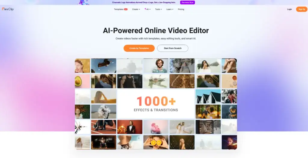The image size is (308, 158).
Task: Click the man in tuxedo thumbnail
Action: pyautogui.click(x=130, y=127)
